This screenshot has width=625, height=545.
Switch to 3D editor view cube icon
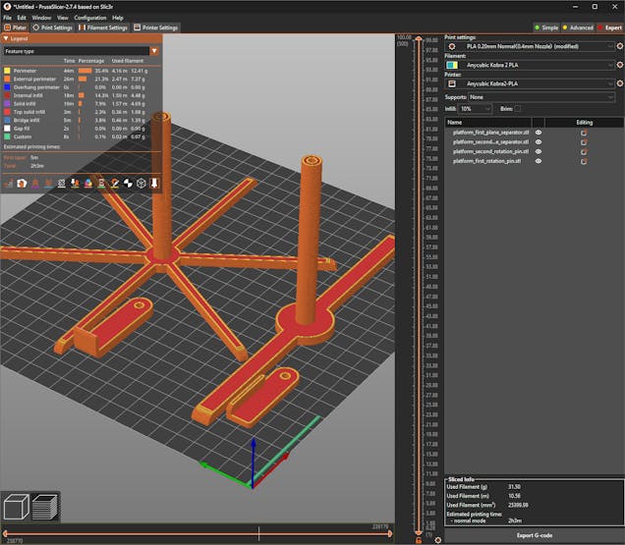[x=18, y=508]
